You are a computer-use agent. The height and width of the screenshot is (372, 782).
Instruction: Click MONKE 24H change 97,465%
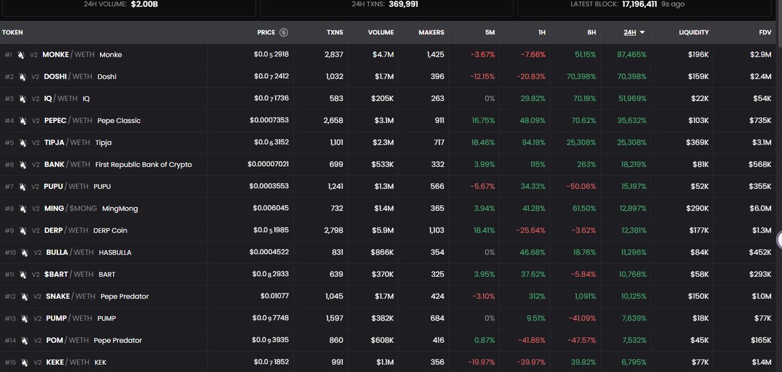pyautogui.click(x=630, y=55)
